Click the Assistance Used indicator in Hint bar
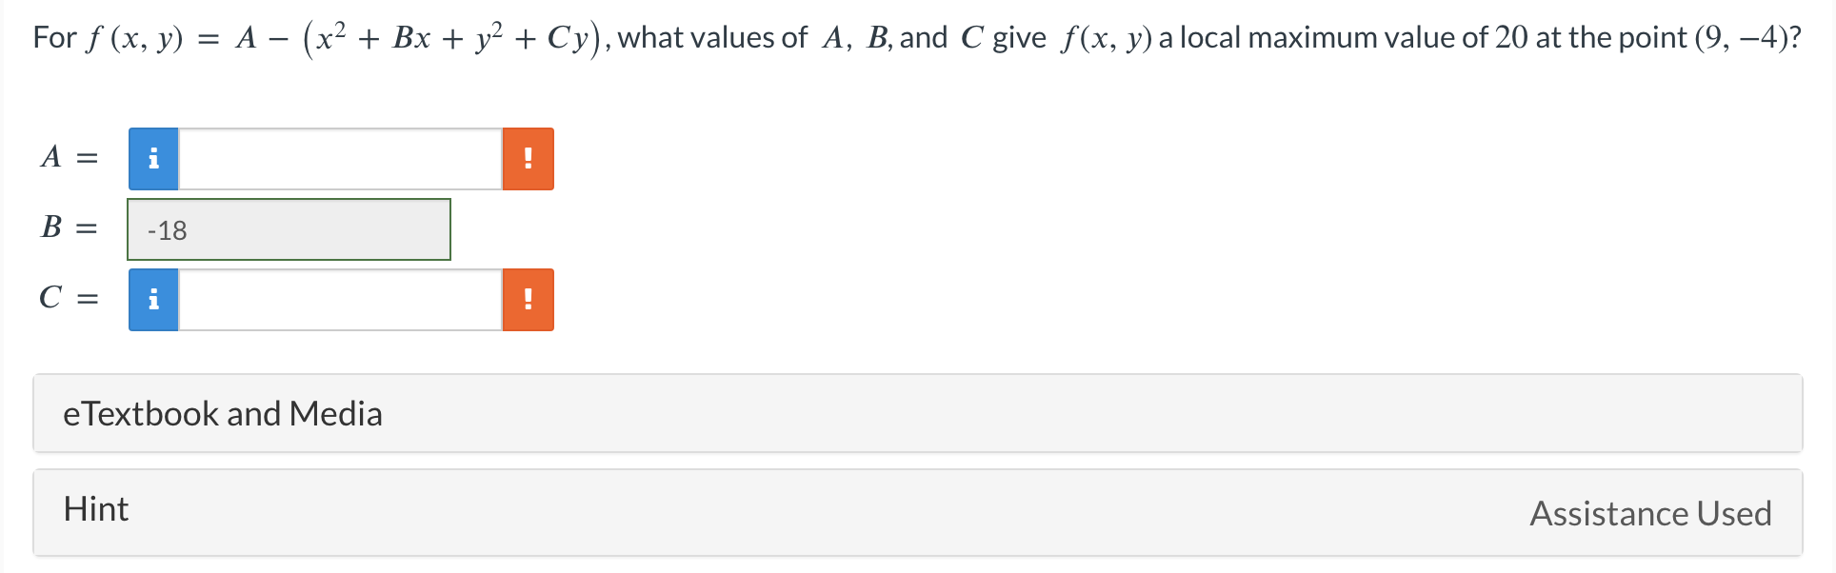Screen dimensions: 1836x573 [1650, 514]
